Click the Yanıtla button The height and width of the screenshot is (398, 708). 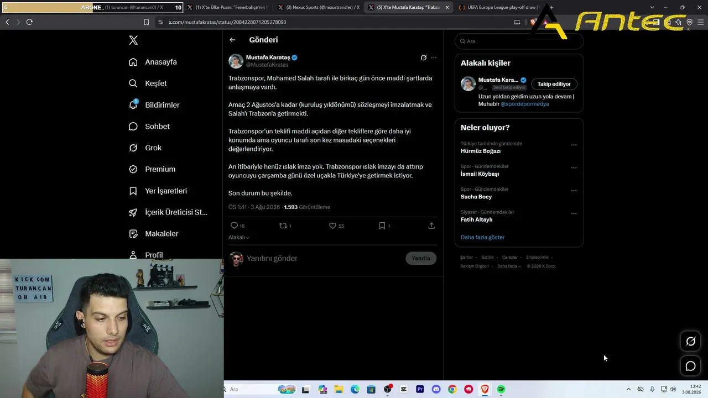pos(421,258)
